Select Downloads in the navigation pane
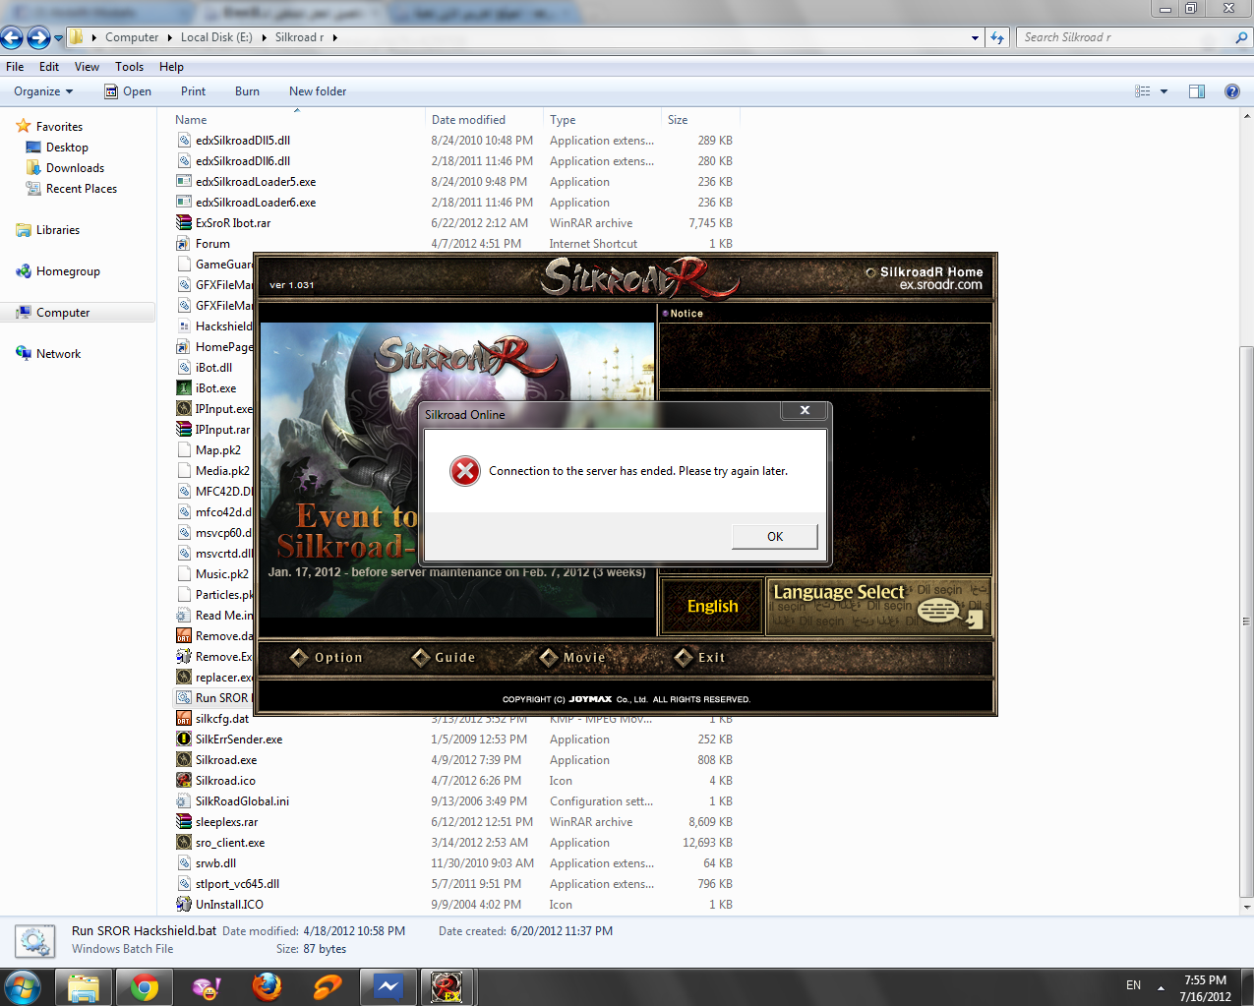Image resolution: width=1254 pixels, height=1006 pixels. 75,168
